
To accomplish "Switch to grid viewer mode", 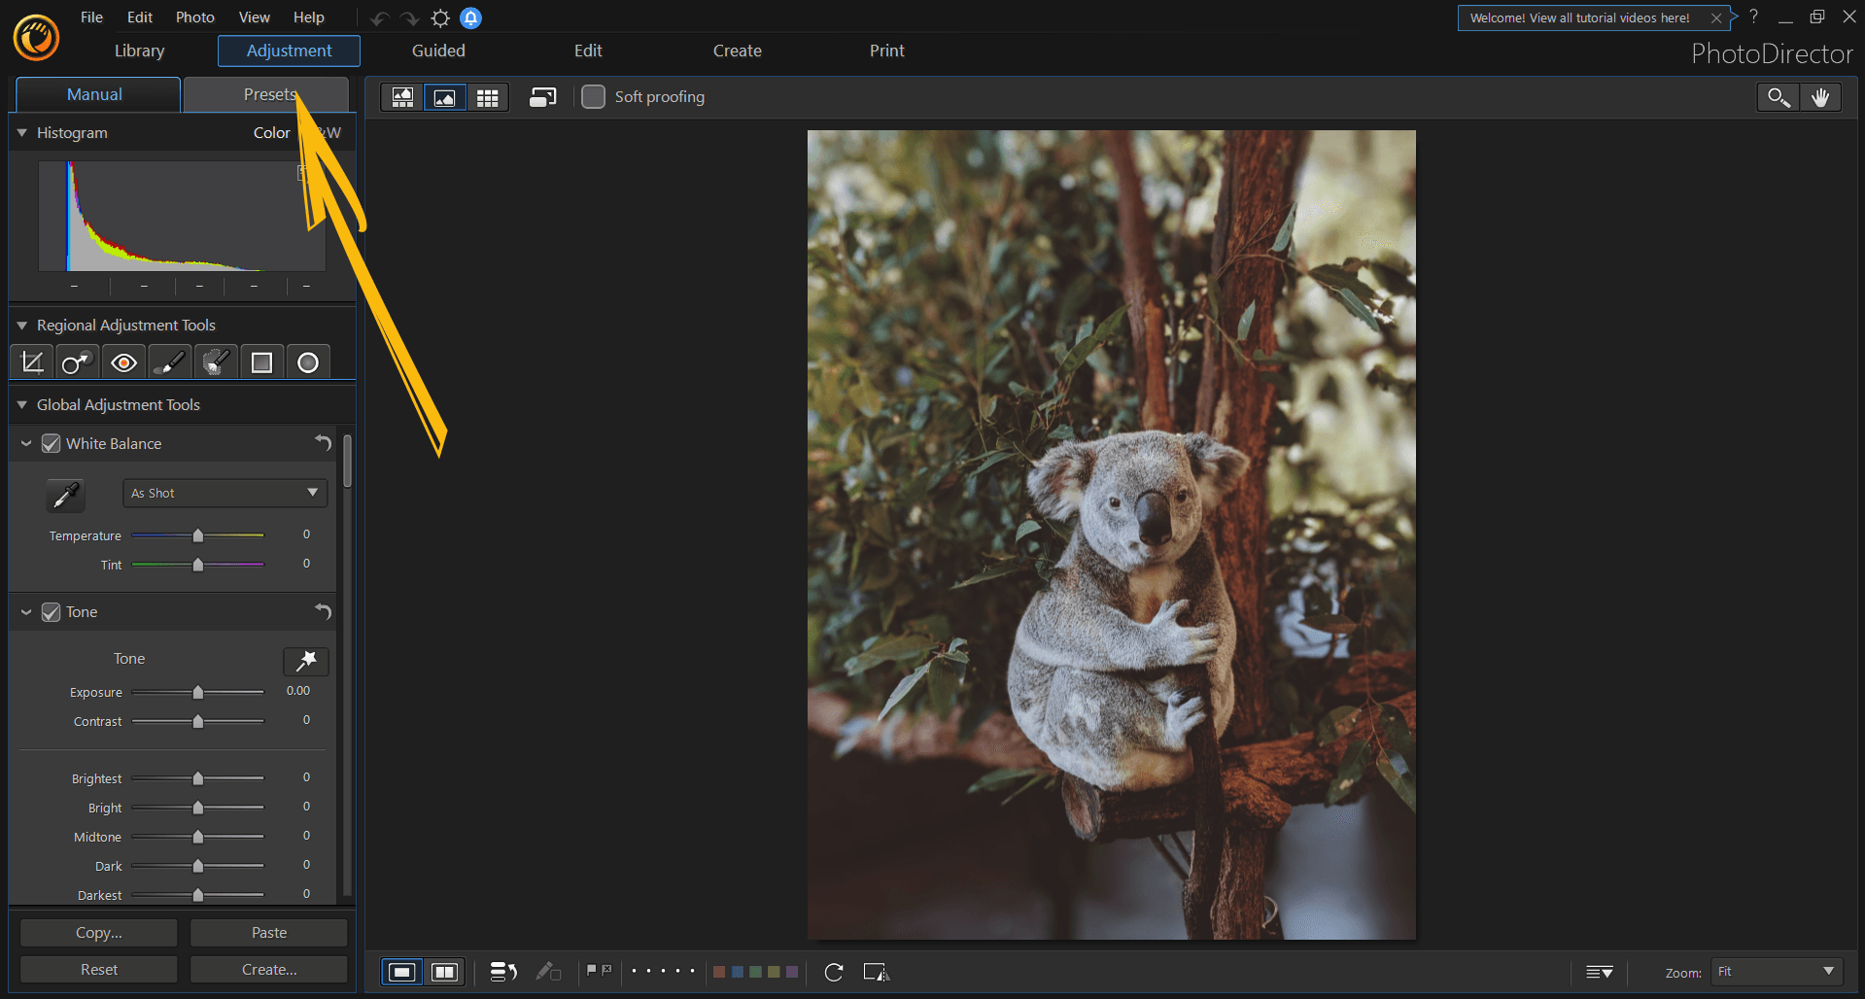I will (488, 96).
